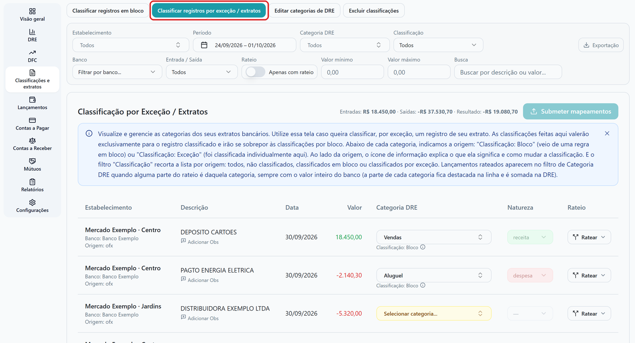Click Ratear for DISTRIBUIDORA EXEMPLO LTDA row
The image size is (635, 343).
[x=589, y=314]
